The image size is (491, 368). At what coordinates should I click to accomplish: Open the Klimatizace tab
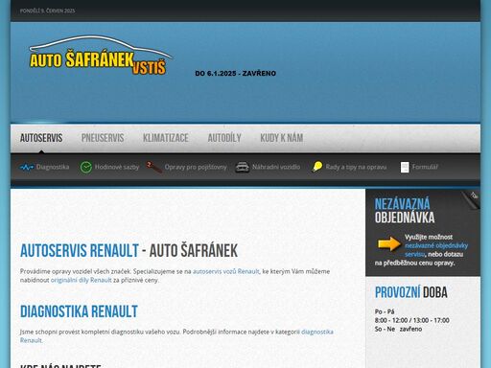pos(166,138)
